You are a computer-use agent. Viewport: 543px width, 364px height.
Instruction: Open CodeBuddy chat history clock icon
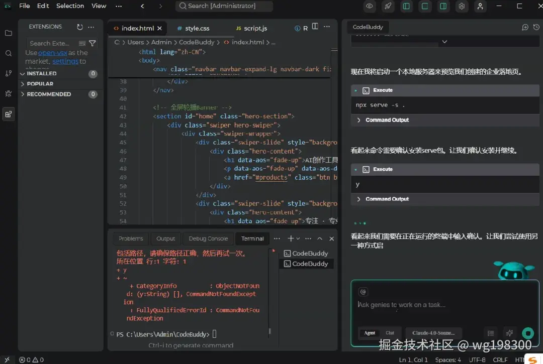(x=535, y=27)
